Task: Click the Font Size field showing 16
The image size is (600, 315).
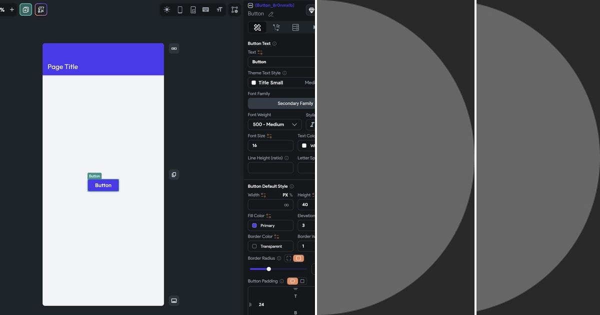Action: pos(270,145)
